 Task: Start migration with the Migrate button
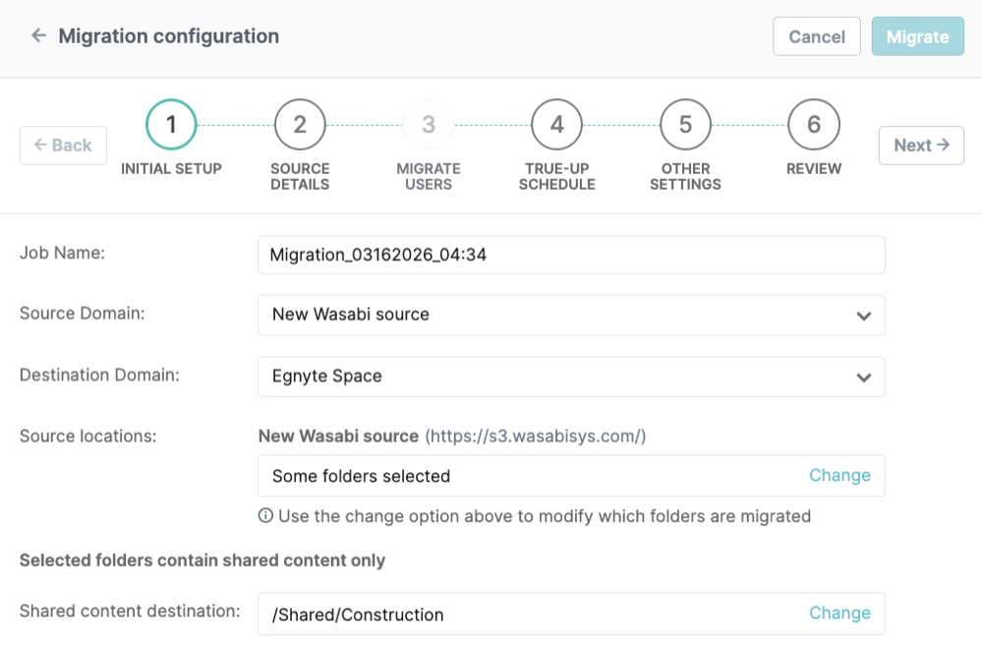pos(917,36)
